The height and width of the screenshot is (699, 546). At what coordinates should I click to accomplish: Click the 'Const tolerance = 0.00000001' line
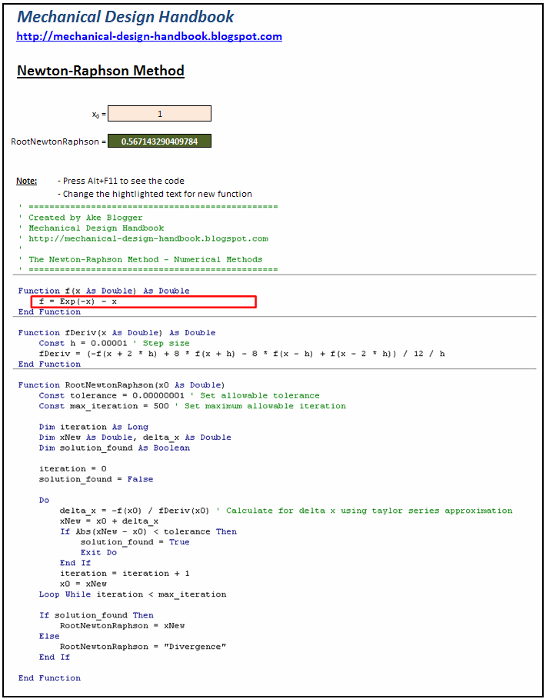point(179,395)
